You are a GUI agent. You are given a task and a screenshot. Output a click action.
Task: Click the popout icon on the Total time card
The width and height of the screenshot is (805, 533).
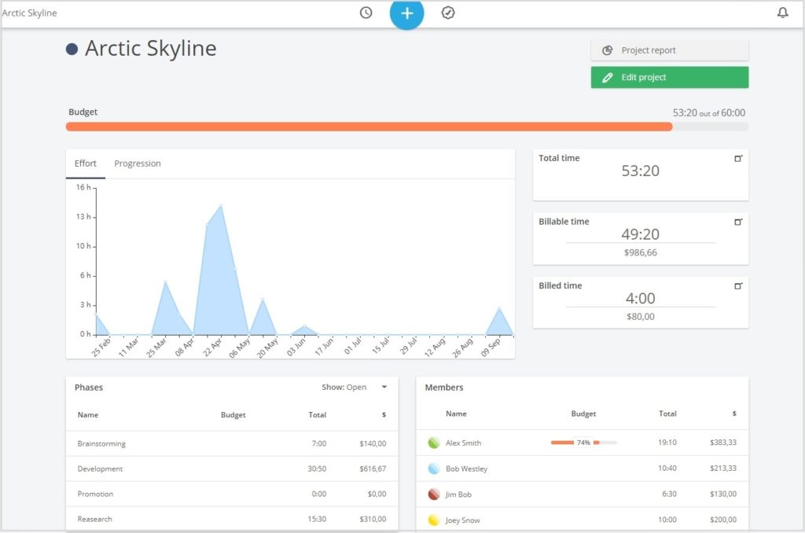click(737, 158)
